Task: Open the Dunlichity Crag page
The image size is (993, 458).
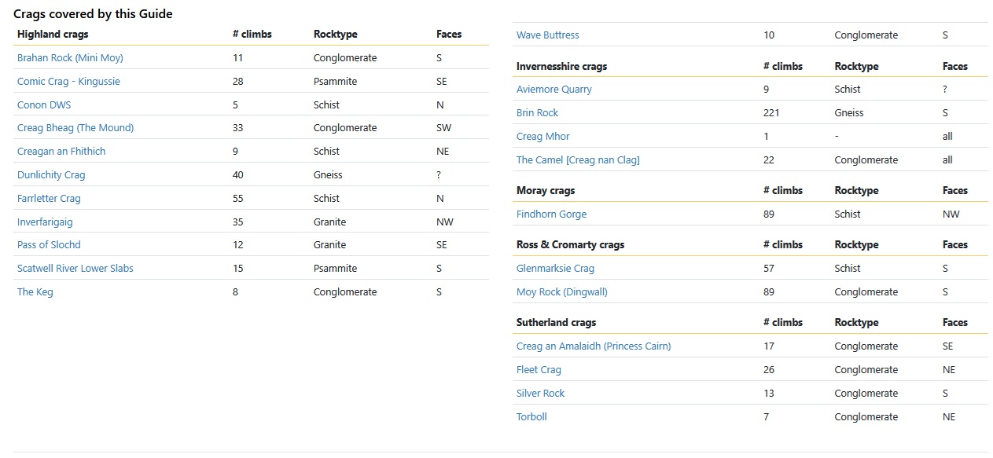Action: click(x=51, y=175)
